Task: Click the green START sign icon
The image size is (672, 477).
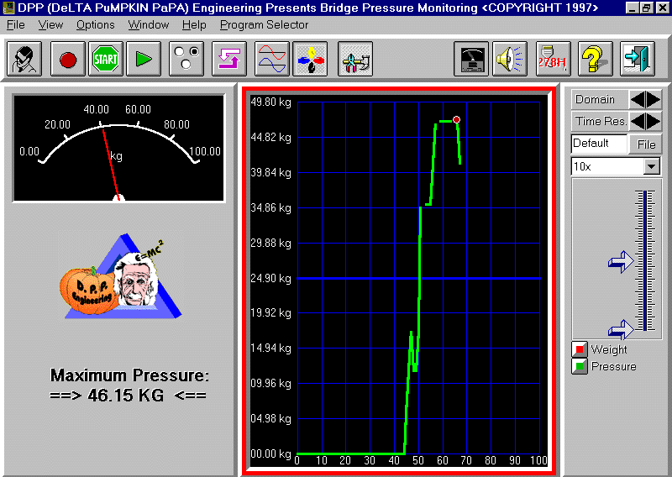Action: (x=106, y=59)
